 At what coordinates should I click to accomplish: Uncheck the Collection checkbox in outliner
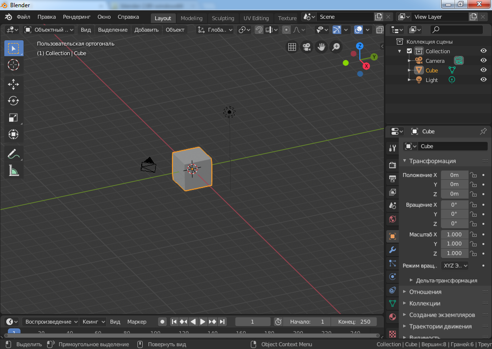point(409,51)
